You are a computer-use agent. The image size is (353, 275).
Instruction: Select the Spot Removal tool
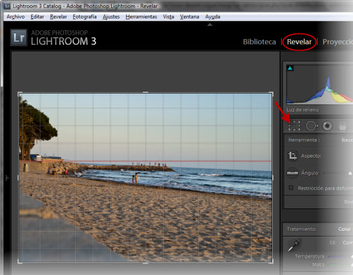[x=312, y=126]
